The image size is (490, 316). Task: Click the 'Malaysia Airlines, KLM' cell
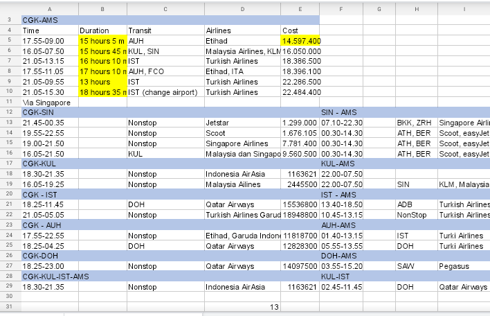242,51
